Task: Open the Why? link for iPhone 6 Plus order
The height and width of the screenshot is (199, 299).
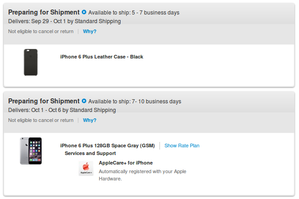Action: pyautogui.click(x=90, y=121)
